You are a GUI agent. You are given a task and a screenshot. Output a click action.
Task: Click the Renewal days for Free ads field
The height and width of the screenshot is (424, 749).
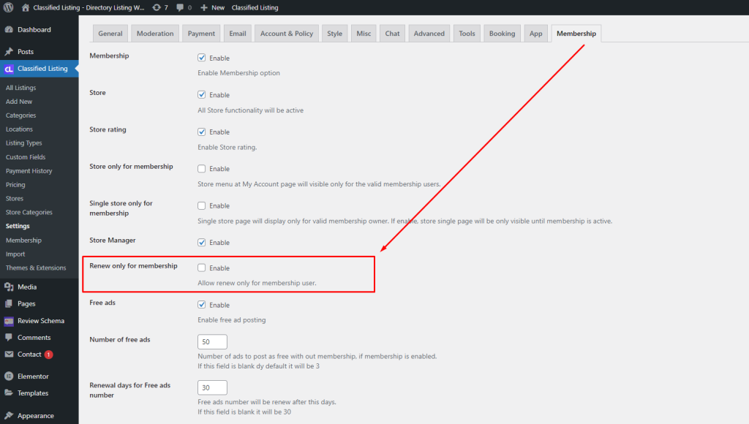click(x=213, y=387)
